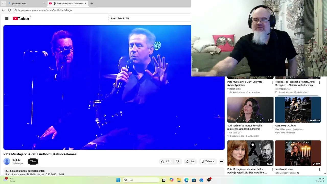Open Suvi Teräsniska video thumbnail

(x=250, y=110)
